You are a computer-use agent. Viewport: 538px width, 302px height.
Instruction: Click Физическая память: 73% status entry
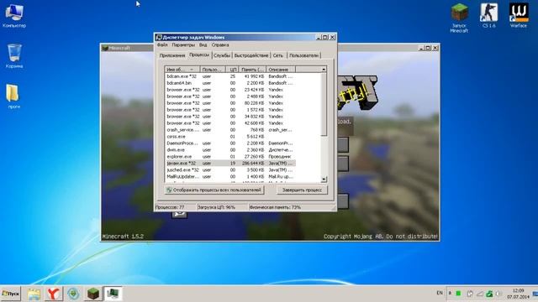tap(290, 207)
